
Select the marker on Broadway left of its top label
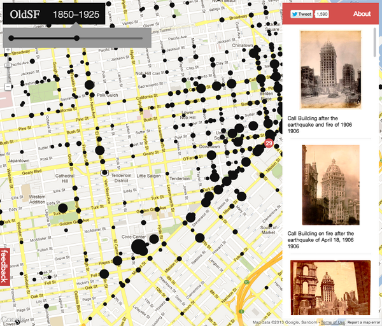coord(222,20)
